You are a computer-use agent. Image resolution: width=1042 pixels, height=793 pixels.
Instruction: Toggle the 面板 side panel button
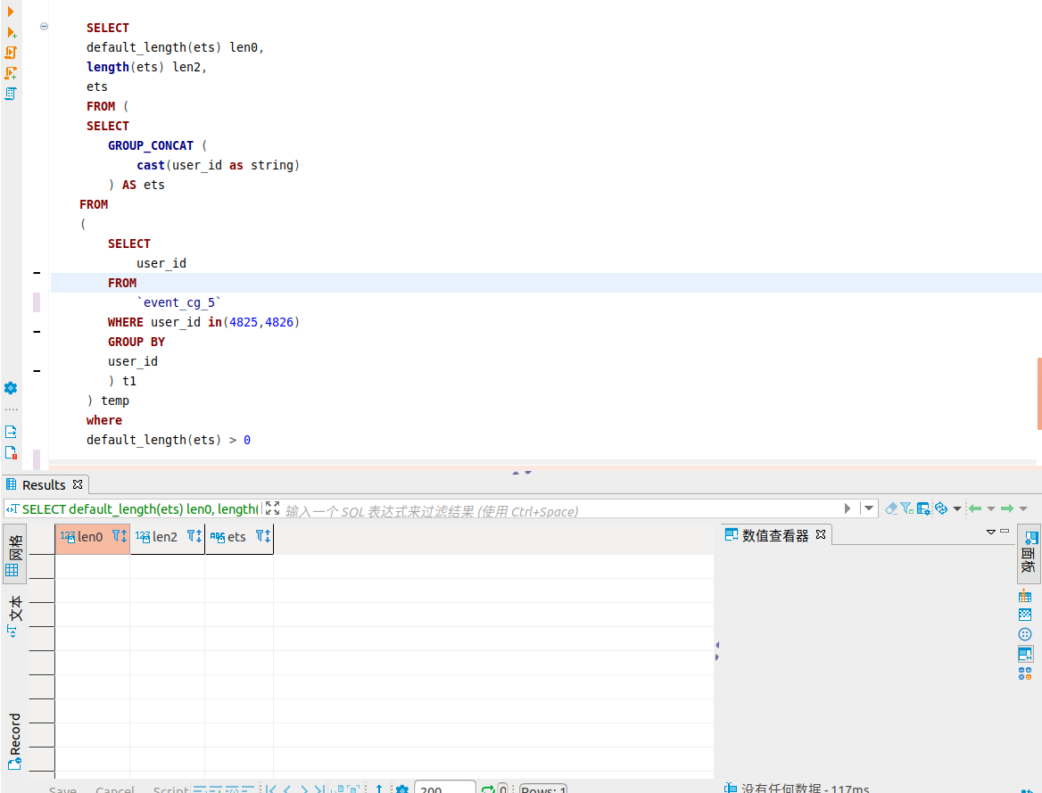[x=1029, y=554]
